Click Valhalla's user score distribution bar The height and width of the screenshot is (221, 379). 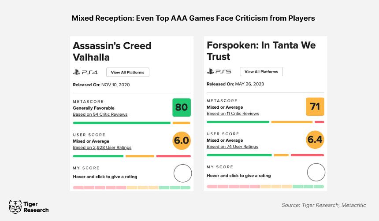[x=132, y=156]
